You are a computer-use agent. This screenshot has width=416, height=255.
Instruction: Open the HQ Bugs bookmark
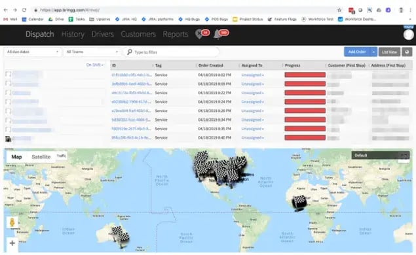click(189, 20)
